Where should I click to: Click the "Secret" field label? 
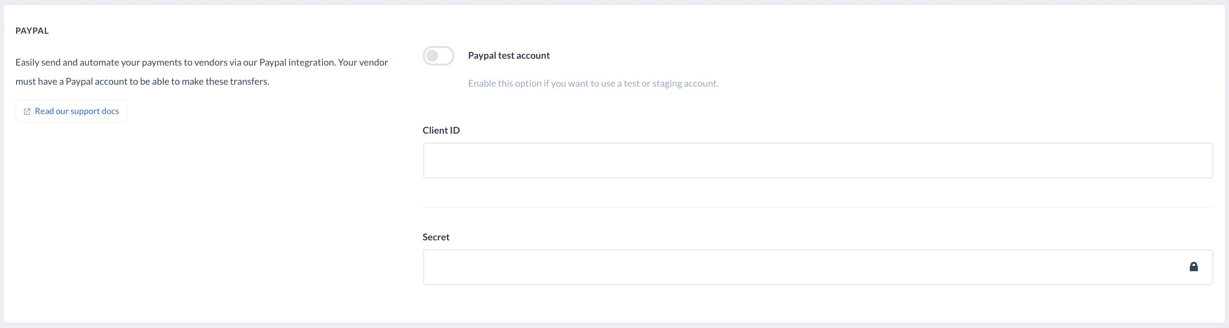coord(436,237)
